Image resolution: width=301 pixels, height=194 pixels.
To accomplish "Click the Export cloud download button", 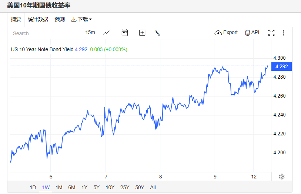I will click(x=226, y=33).
